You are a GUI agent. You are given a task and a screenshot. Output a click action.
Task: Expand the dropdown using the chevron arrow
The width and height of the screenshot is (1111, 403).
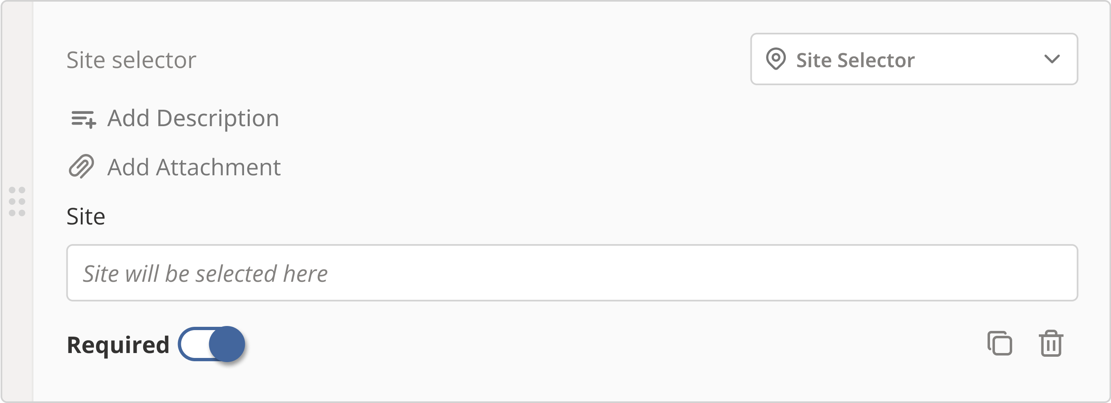click(x=1052, y=59)
